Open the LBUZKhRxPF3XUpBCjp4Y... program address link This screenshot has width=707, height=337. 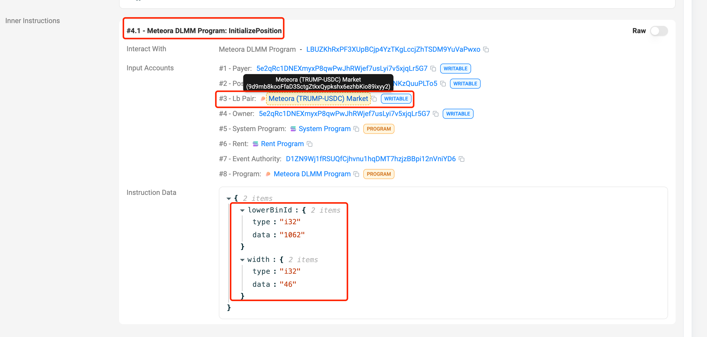pyautogui.click(x=393, y=49)
